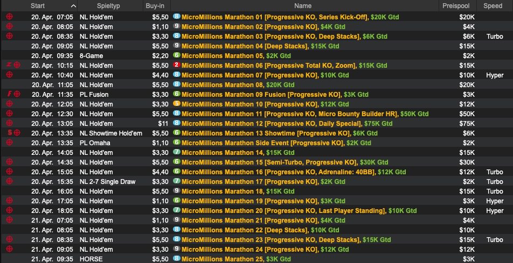The width and height of the screenshot is (513, 263).
Task: Click the '$30K' prize pool value
Action: coord(467,162)
